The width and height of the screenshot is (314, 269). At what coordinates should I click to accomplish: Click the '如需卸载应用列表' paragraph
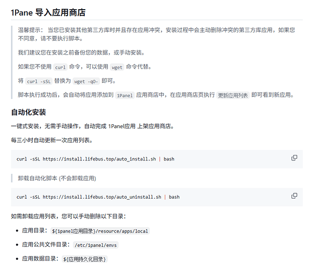[69, 216]
